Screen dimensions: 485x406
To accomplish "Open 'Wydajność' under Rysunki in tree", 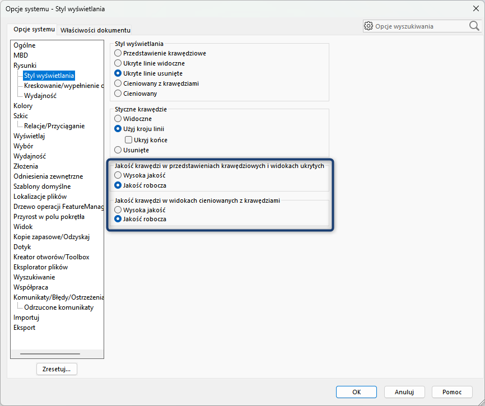I will 40,96.
